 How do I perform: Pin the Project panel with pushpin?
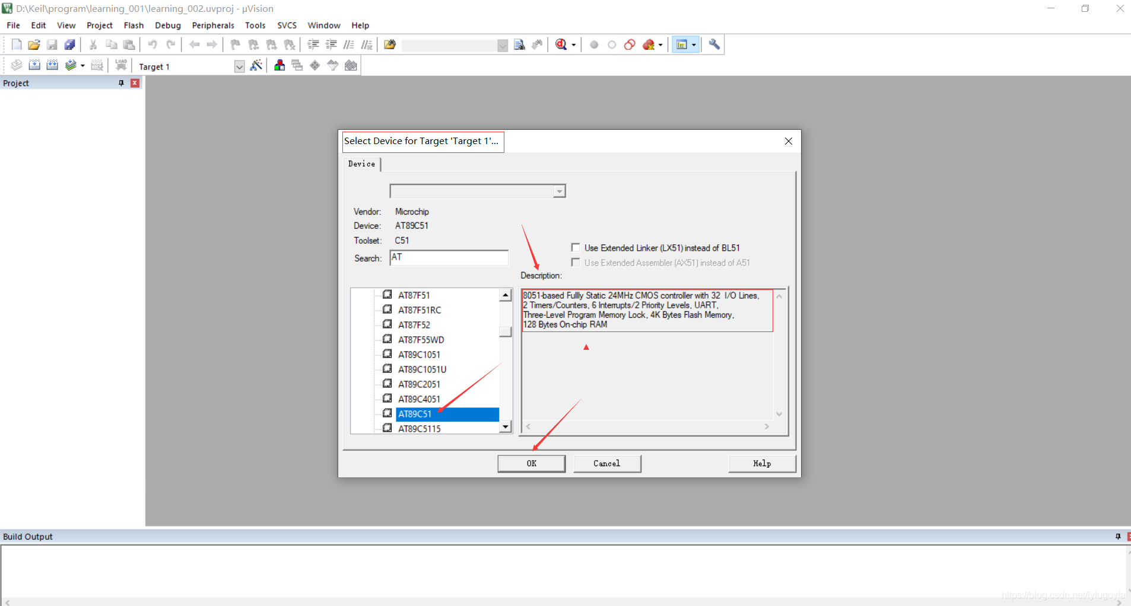pyautogui.click(x=121, y=83)
